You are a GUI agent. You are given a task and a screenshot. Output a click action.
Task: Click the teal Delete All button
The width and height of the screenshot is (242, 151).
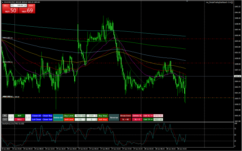pos(58,118)
